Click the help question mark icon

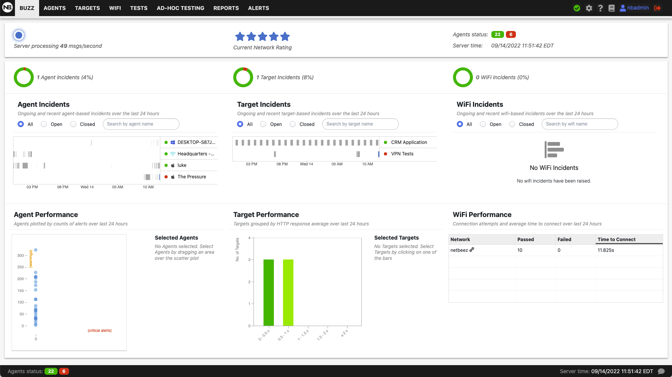pyautogui.click(x=600, y=8)
